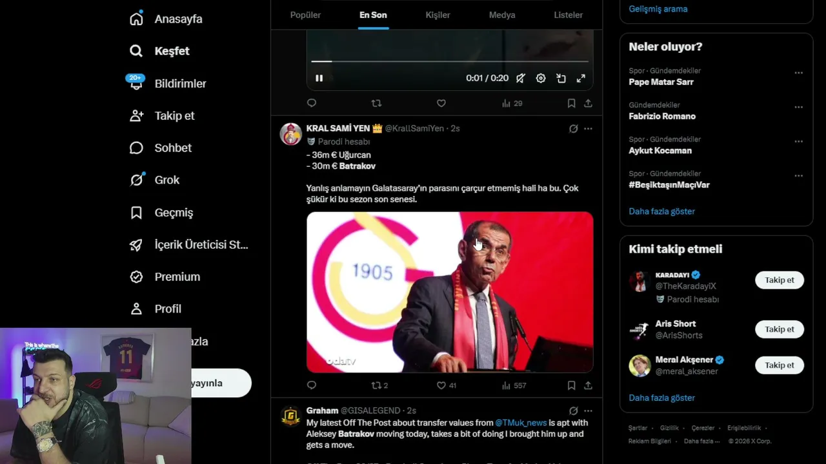The image size is (826, 464).
Task: Expand video to fullscreen
Action: coord(581,78)
